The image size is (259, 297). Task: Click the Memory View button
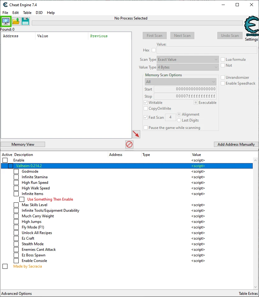(x=23, y=144)
